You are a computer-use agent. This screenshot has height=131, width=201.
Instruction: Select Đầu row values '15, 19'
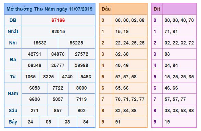pos(122,31)
